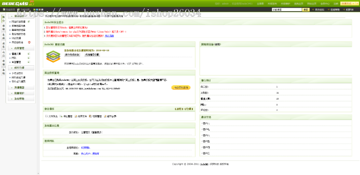Open 附件数据管理 in the sidebar
The height and width of the screenshot is (175, 360).
[18, 77]
